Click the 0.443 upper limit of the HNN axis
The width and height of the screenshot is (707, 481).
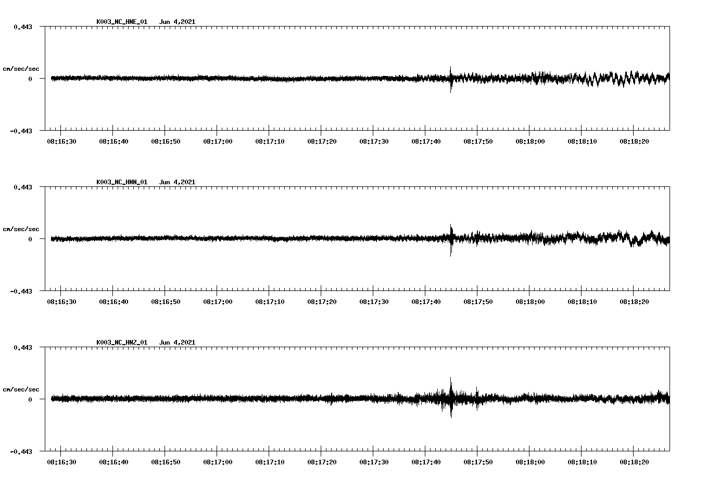point(23,187)
